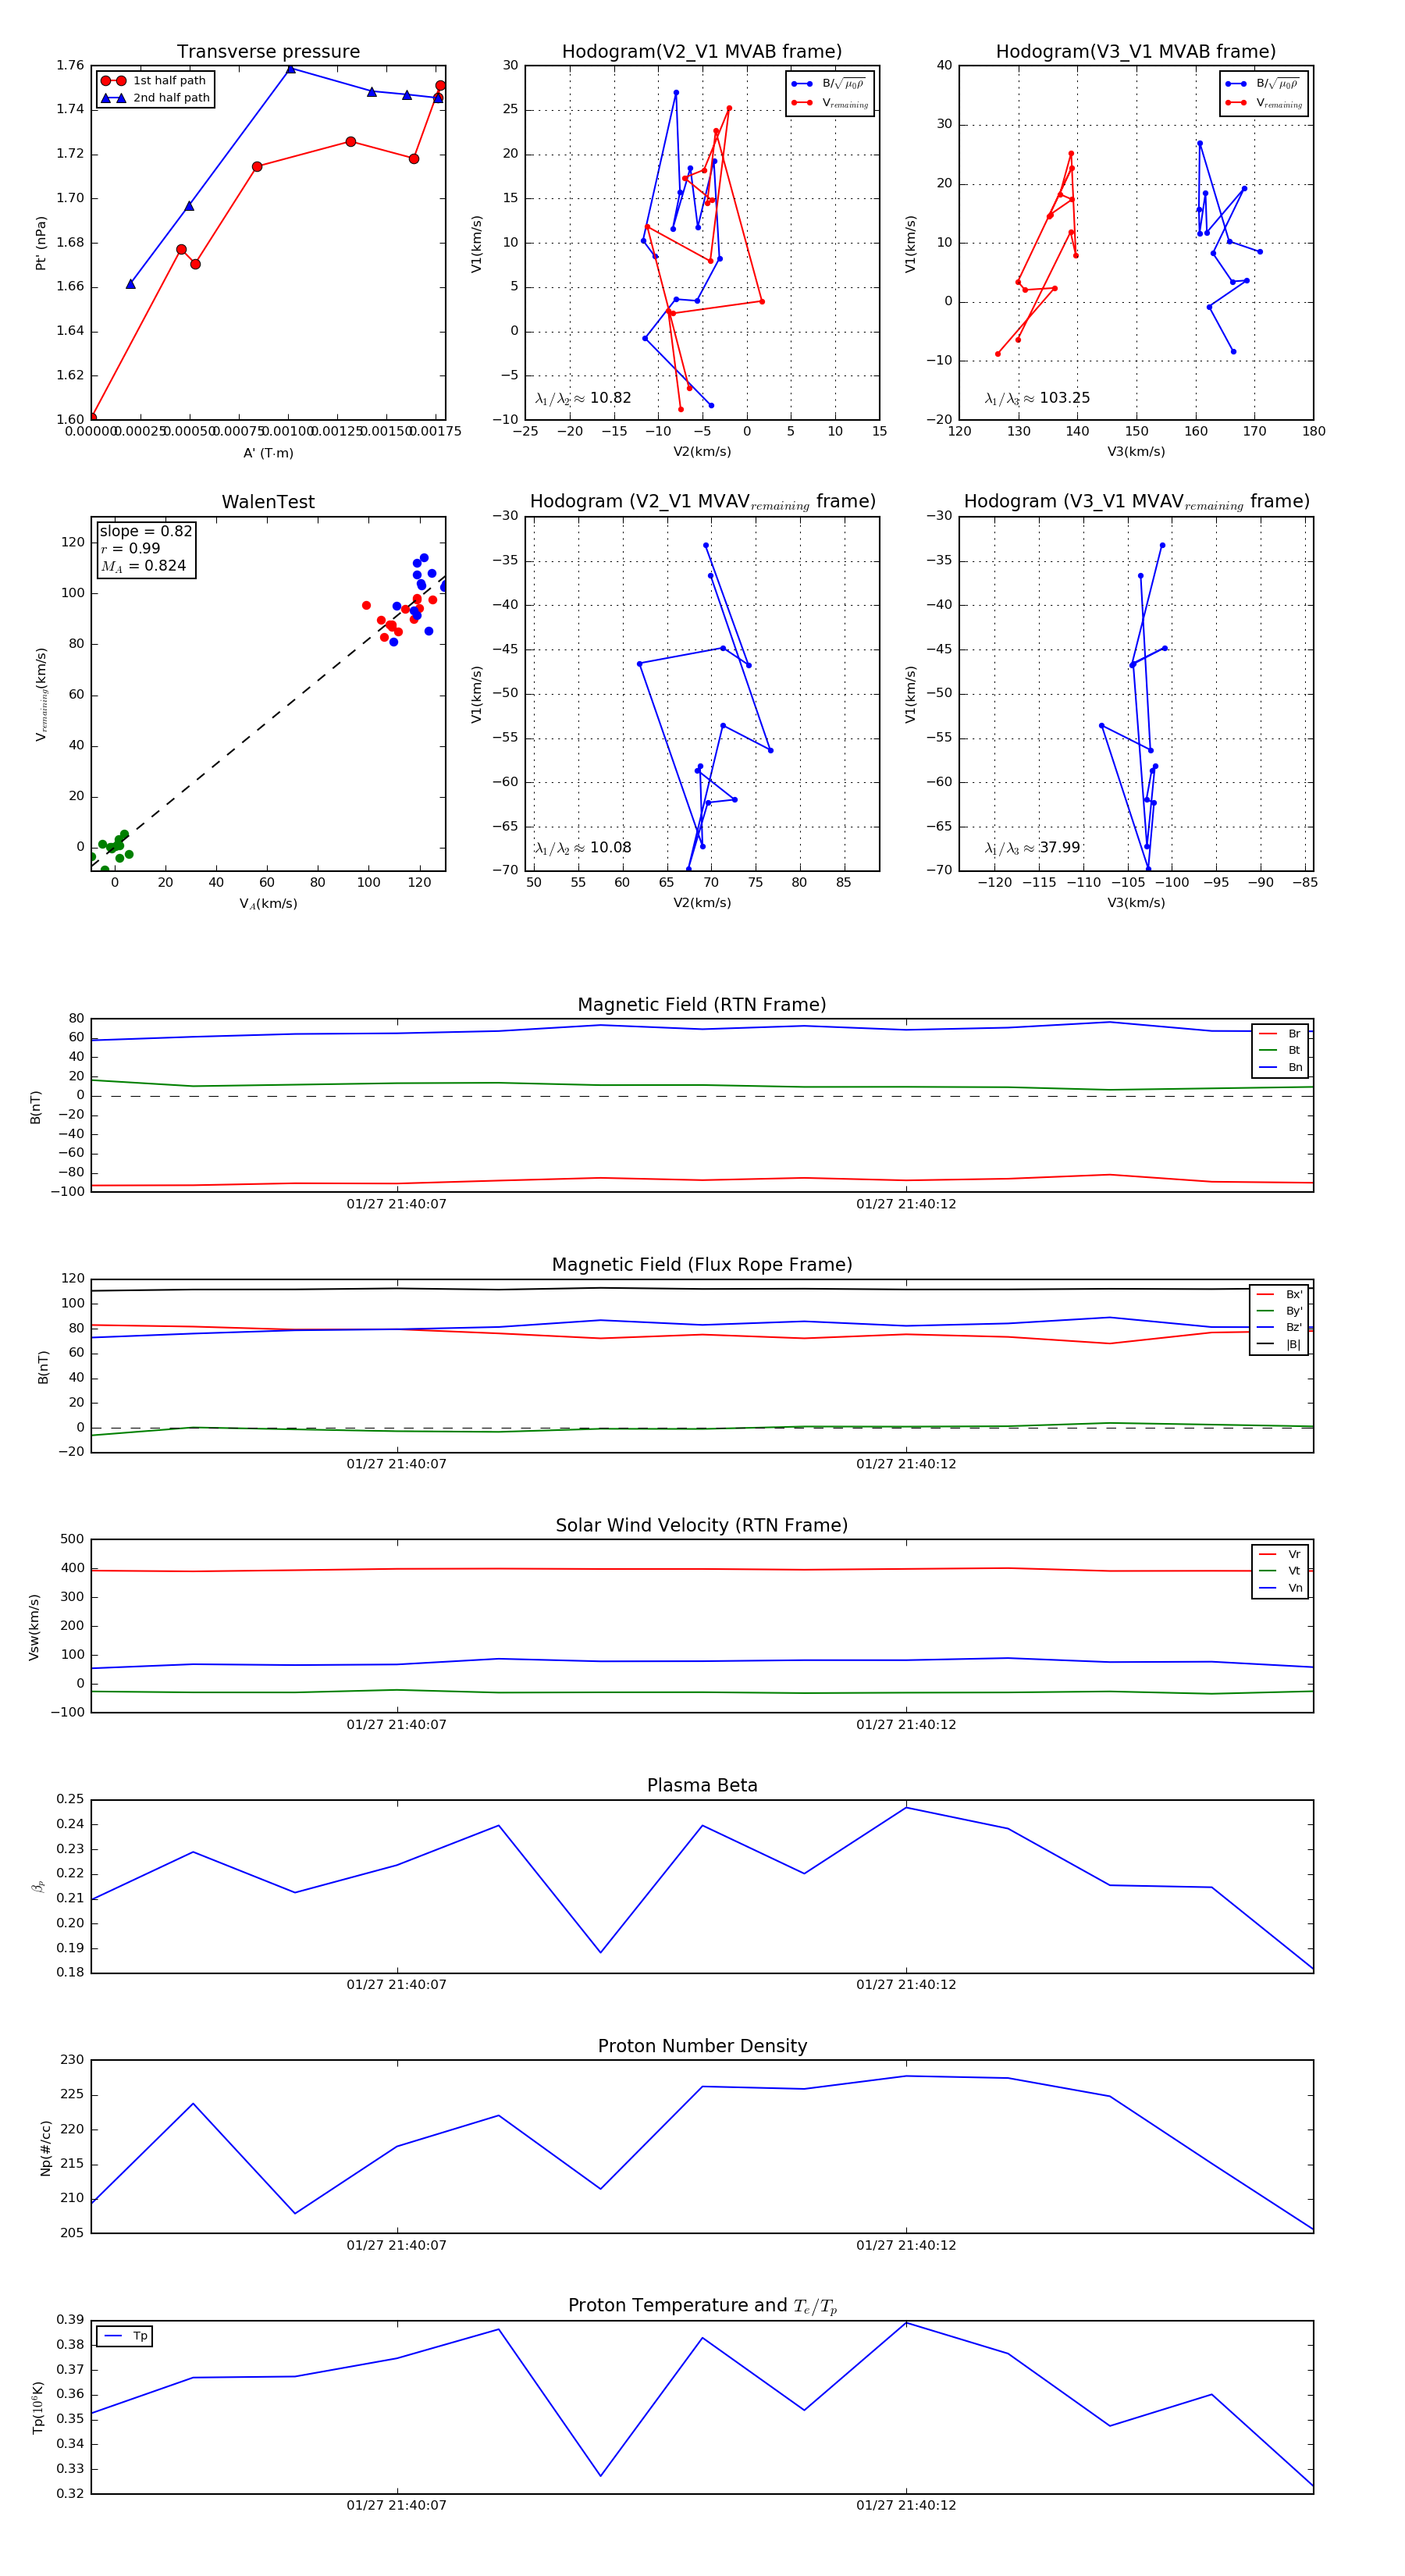Click the 'Bt' legend entry
The width and height of the screenshot is (1405, 2576).
tap(1280, 1050)
